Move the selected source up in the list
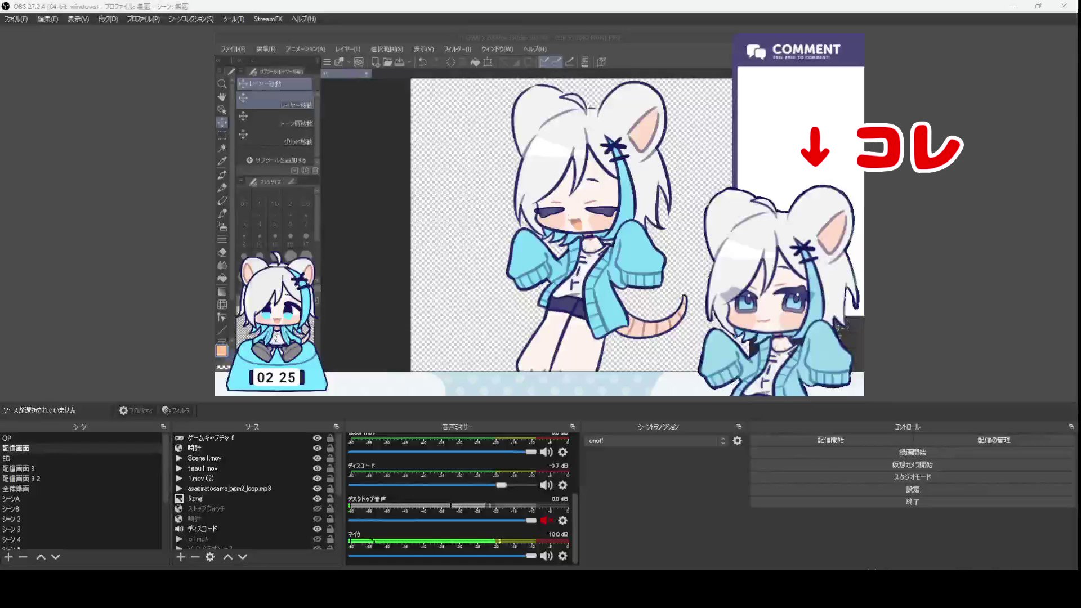 click(x=228, y=557)
